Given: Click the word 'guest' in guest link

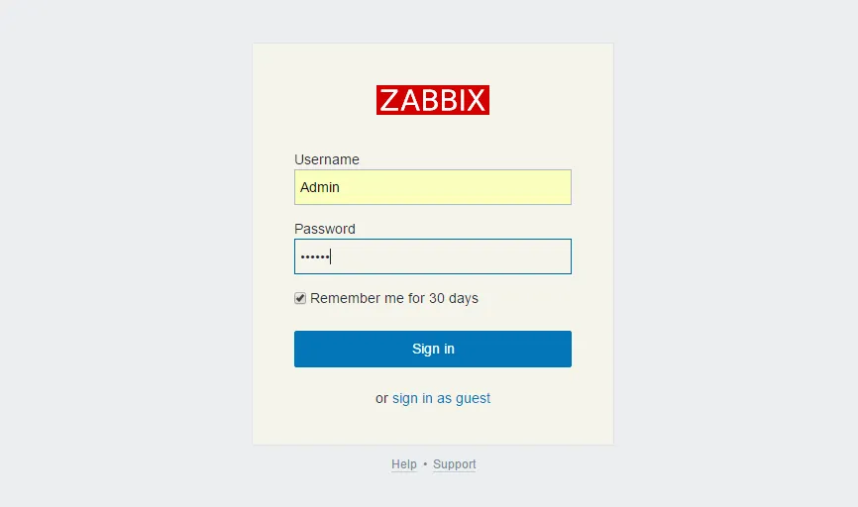Looking at the screenshot, I should [x=473, y=398].
